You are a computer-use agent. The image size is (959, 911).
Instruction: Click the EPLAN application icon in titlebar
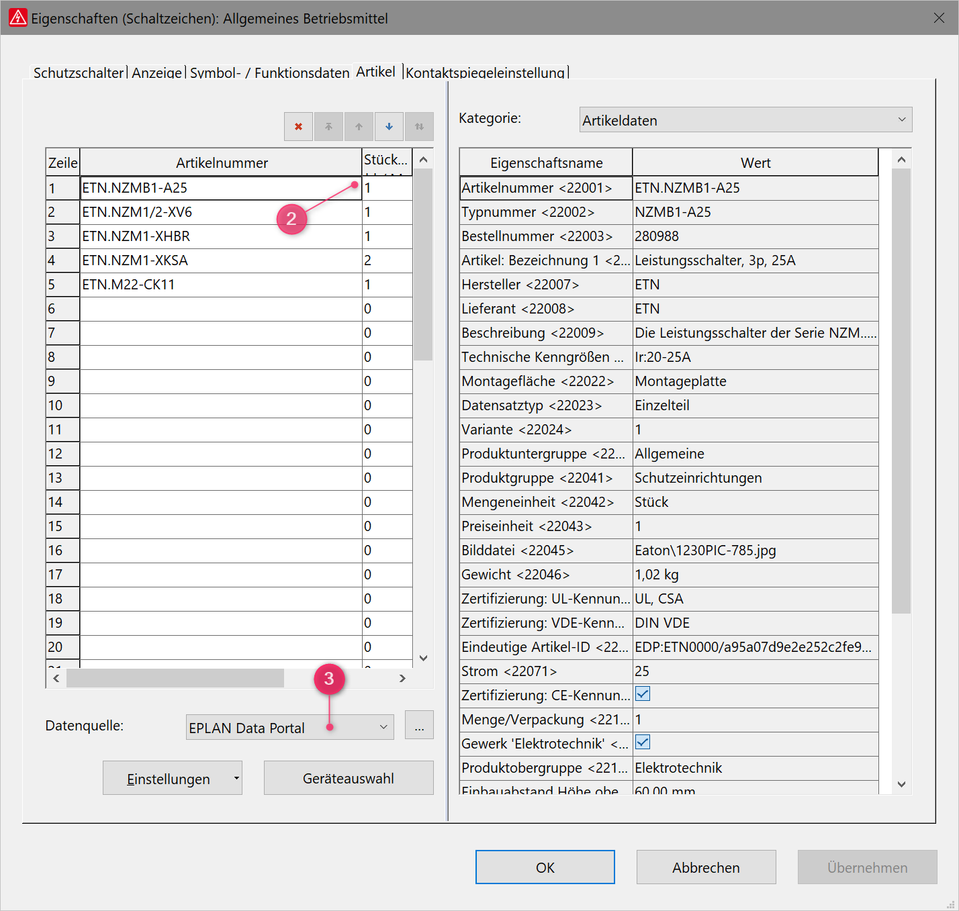17,17
